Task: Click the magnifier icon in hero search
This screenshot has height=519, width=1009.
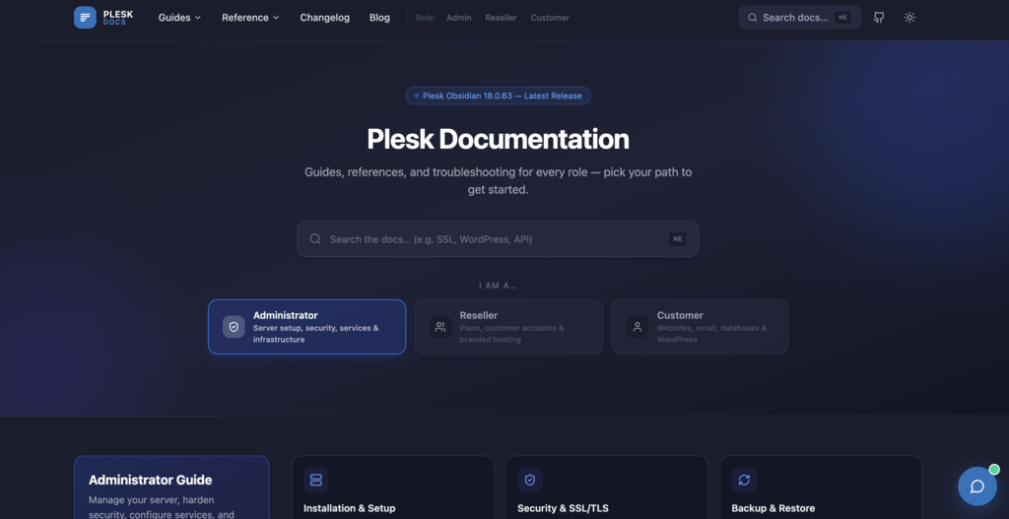Action: click(x=315, y=239)
